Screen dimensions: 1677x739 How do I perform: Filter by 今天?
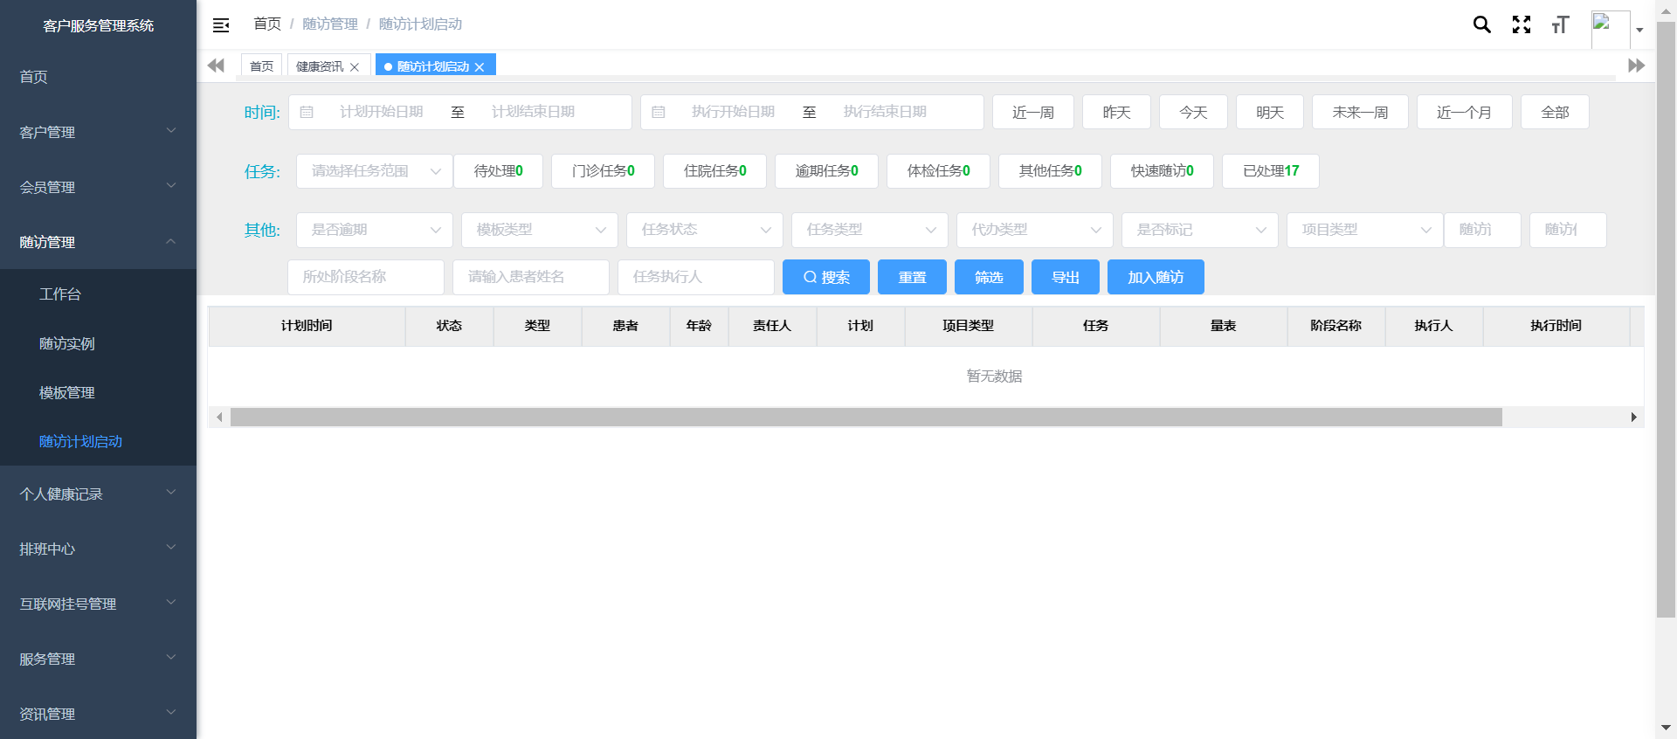[x=1193, y=112]
